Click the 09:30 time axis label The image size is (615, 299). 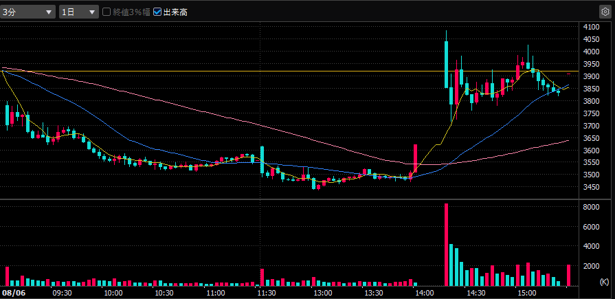click(62, 293)
